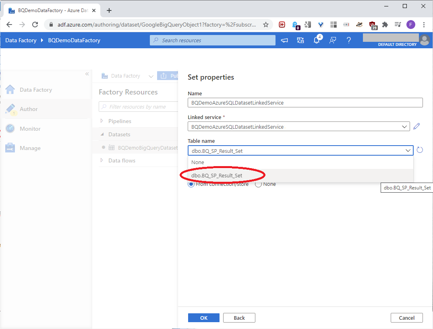Click the feedback megaphone icon in header
This screenshot has height=329, width=433.
pos(284,40)
